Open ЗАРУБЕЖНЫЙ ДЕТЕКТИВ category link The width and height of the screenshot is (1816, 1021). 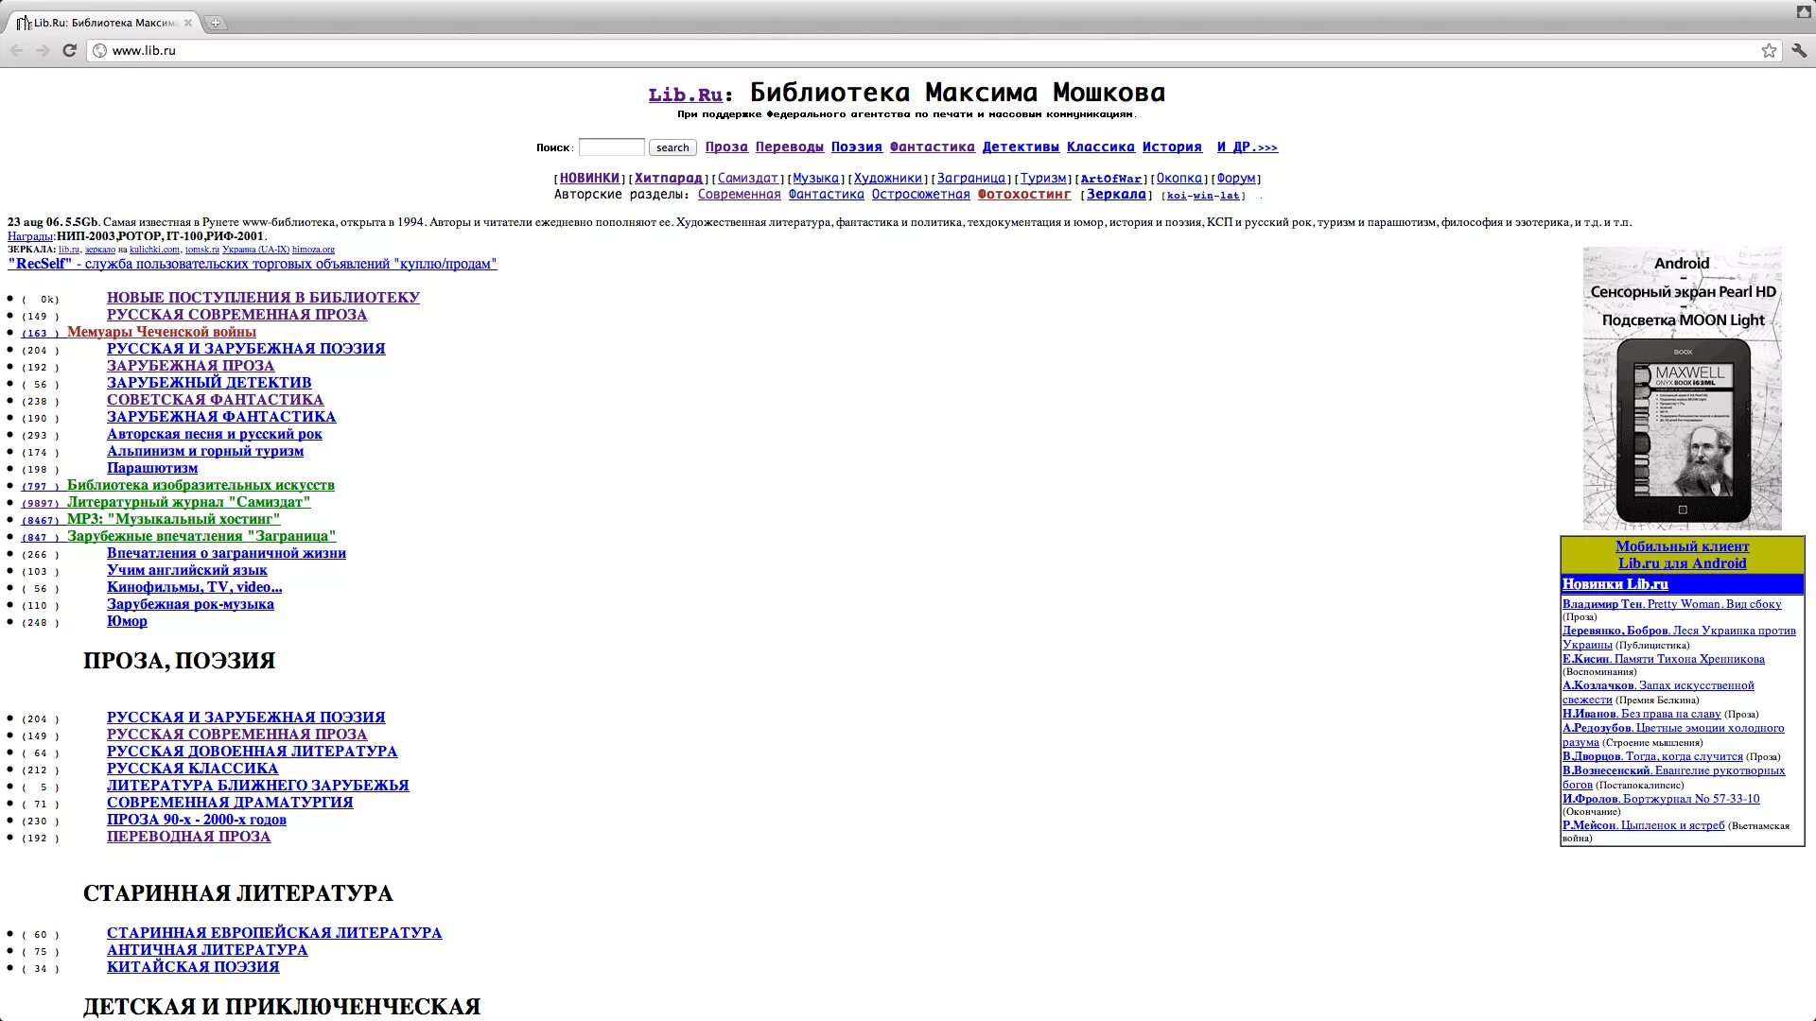point(209,382)
